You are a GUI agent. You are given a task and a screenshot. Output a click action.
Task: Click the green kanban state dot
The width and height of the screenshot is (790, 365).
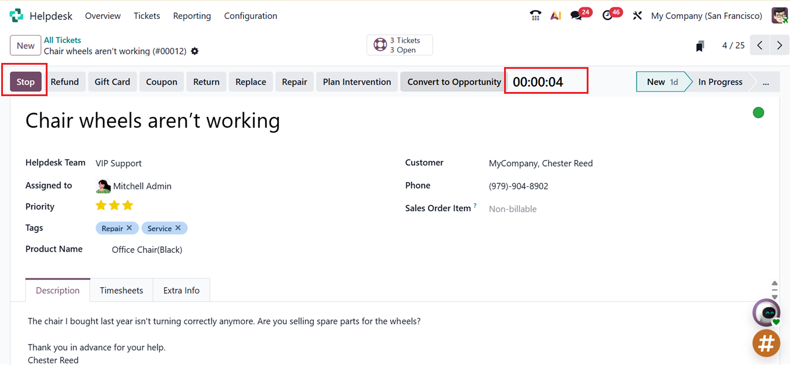pos(758,113)
